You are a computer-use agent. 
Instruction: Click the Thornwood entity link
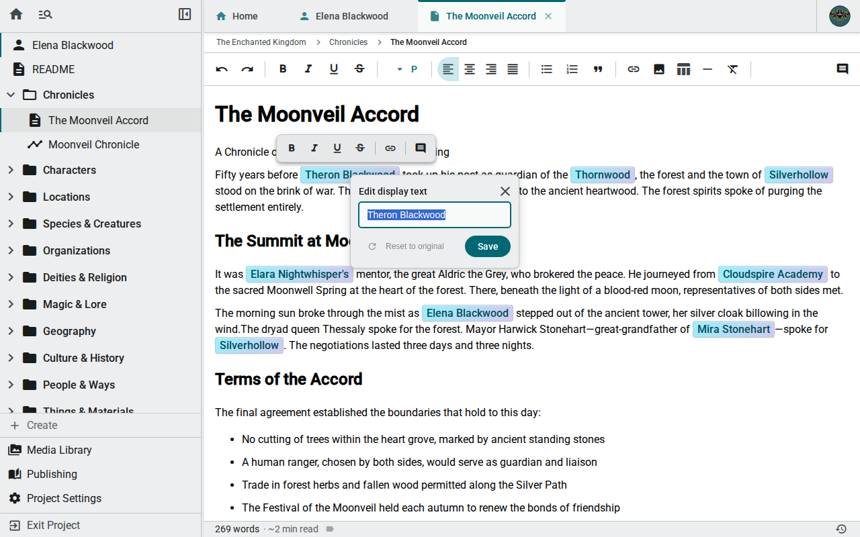pos(603,175)
